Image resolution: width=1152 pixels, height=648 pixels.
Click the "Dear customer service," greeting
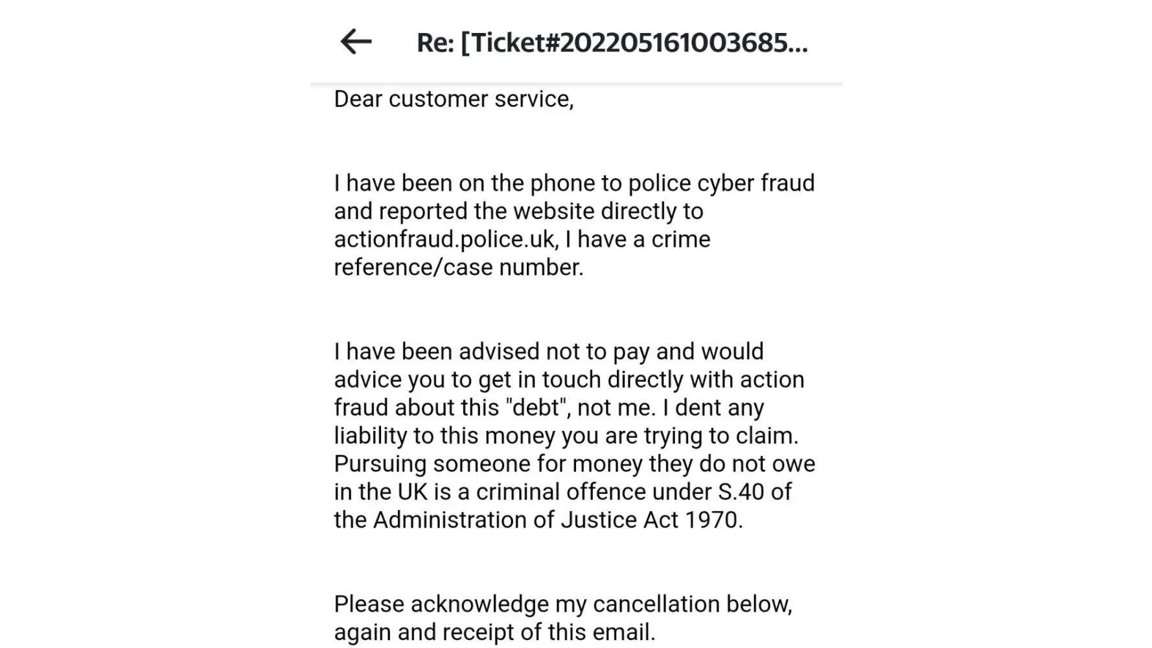pos(454,99)
